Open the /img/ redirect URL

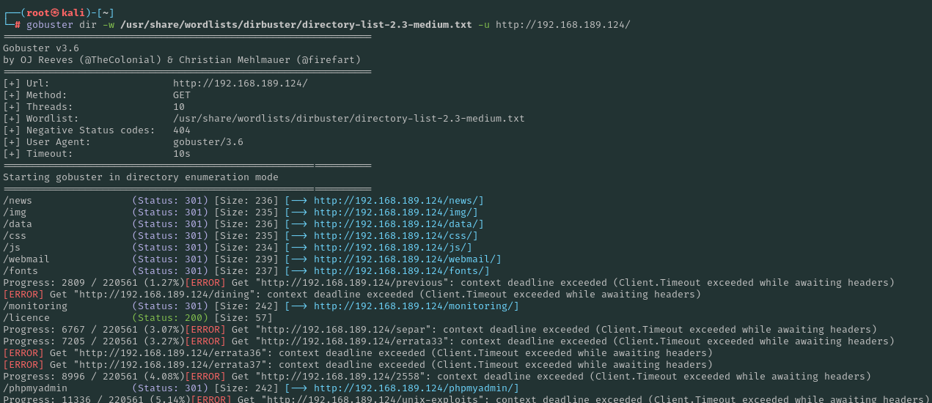tap(395, 212)
